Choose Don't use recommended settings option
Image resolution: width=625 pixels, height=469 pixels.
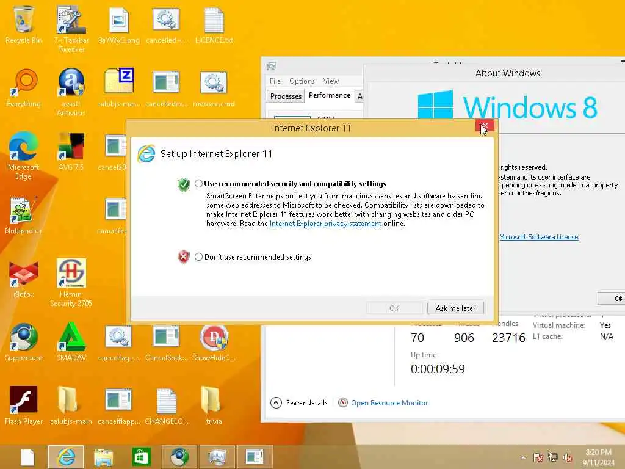[198, 257]
